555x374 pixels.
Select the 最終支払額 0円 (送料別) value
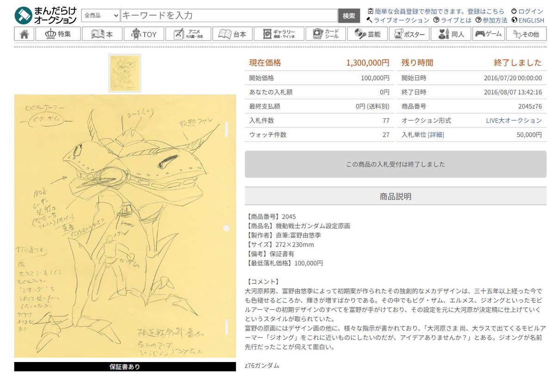point(373,106)
